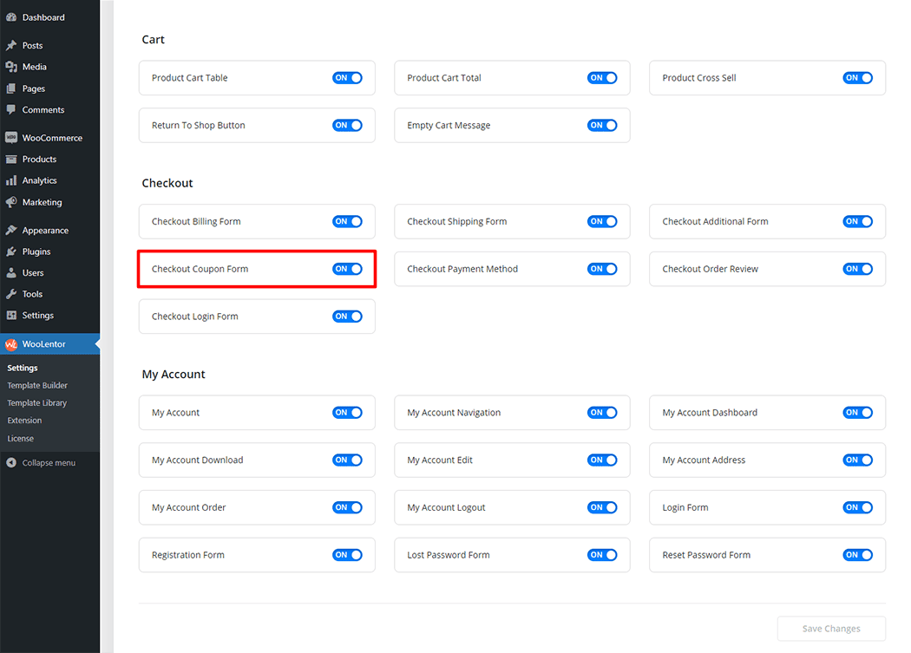Click the Posts pin icon
This screenshot has height=653, width=911.
11,46
